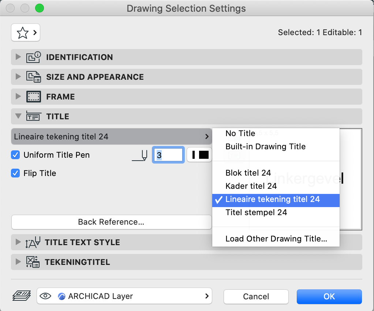The width and height of the screenshot is (374, 311).
Task: Choose Titel stempel 24
Action: tap(276, 213)
